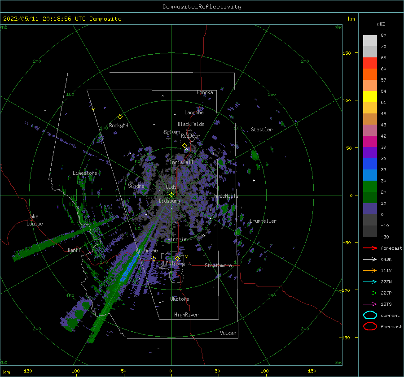404x377 pixels.
Task: Click the Limestone label
Action: pos(85,173)
